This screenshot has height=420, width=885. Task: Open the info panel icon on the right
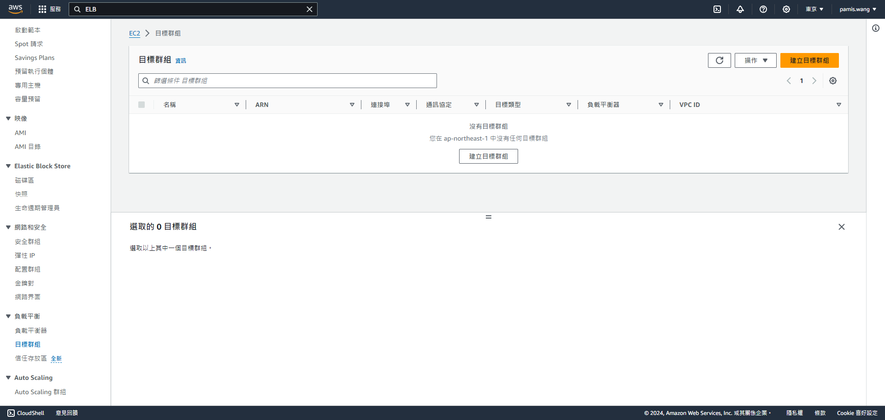pyautogui.click(x=876, y=28)
